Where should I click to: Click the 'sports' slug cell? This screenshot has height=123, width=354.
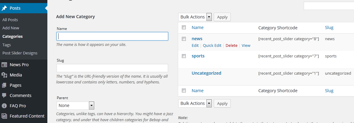(331, 56)
